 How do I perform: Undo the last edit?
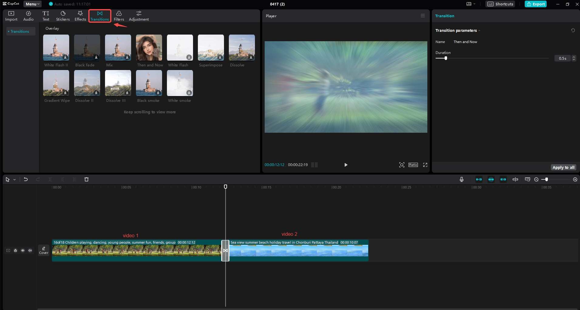coord(25,179)
